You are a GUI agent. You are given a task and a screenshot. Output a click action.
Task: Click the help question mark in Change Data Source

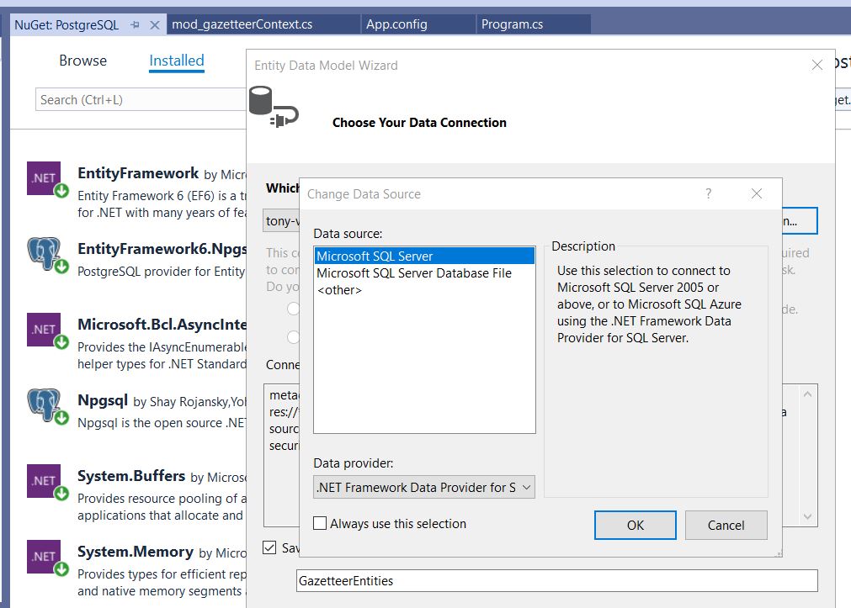pyautogui.click(x=708, y=193)
